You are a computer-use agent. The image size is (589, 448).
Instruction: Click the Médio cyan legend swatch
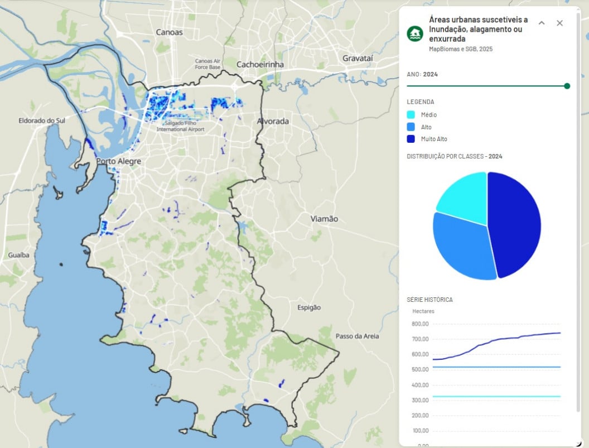pyautogui.click(x=411, y=114)
